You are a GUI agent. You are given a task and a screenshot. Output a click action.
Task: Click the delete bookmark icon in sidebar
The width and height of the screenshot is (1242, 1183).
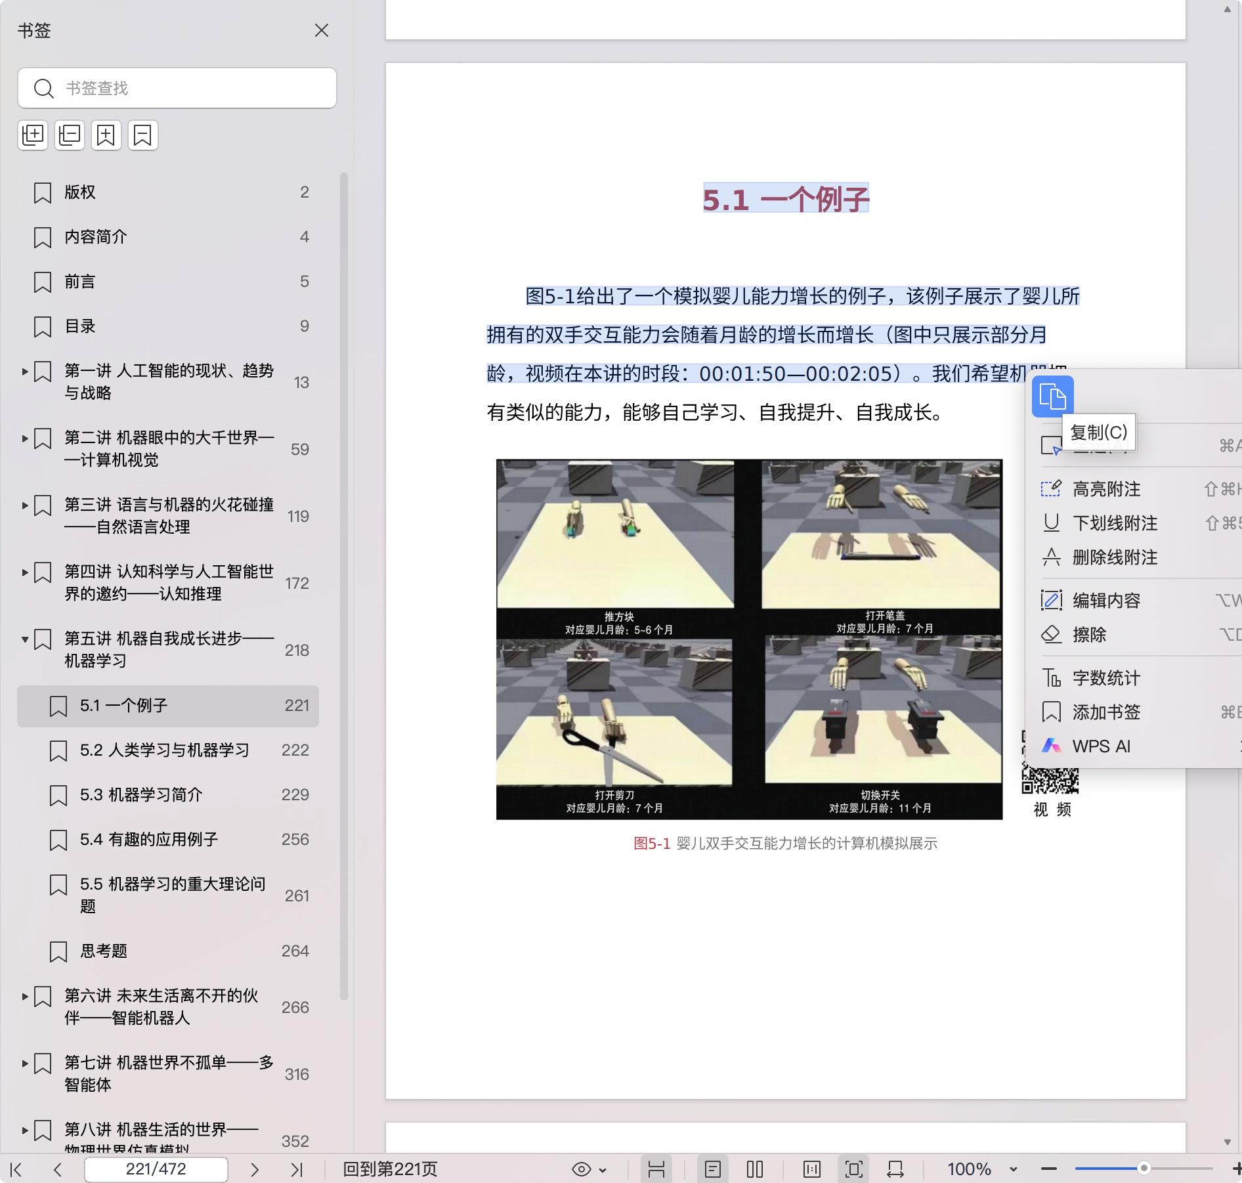click(143, 135)
